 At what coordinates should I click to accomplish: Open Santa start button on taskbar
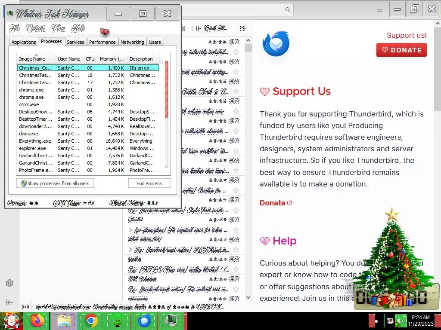pyautogui.click(x=11, y=321)
